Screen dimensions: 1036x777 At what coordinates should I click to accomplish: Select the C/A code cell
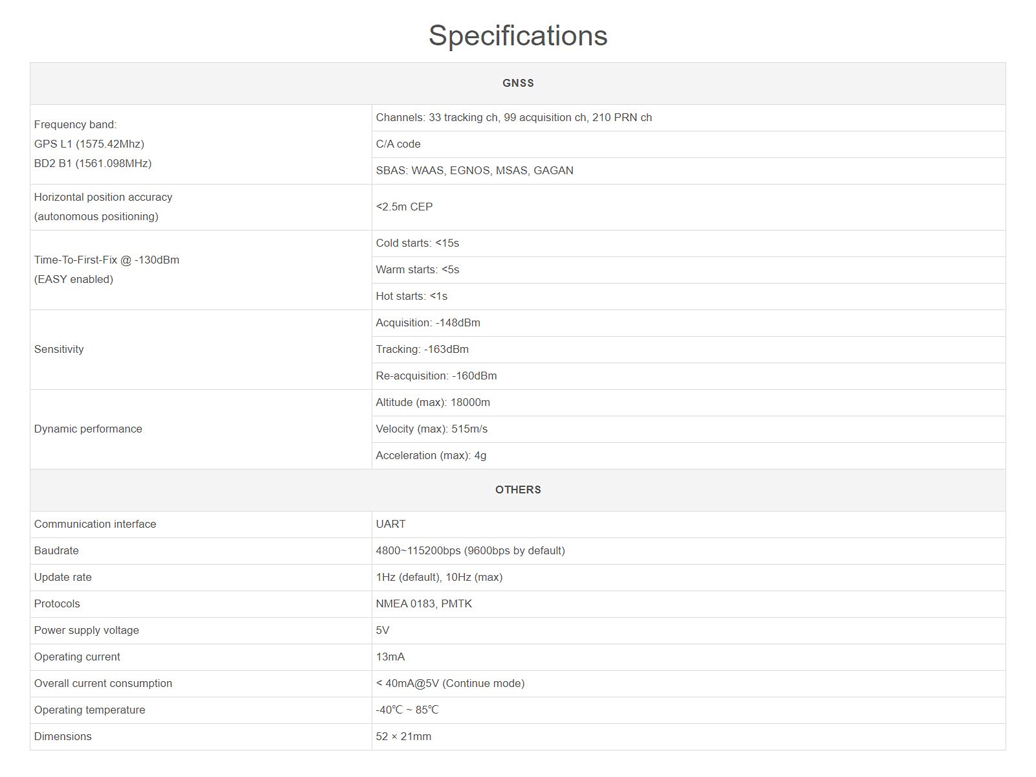(x=688, y=144)
